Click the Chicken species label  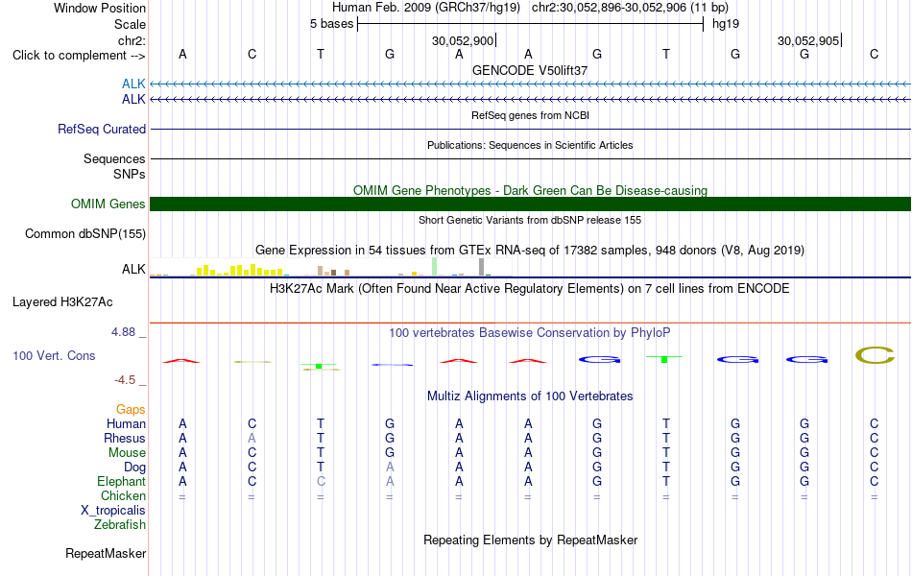[123, 495]
